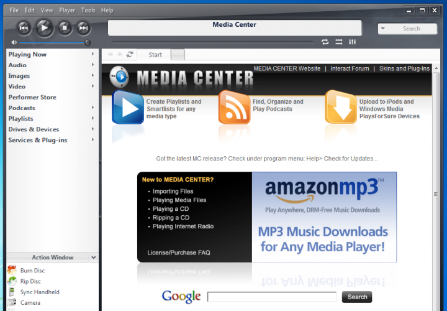447x311 pixels.
Task: Click the Amazon MP3 advertisement banner
Action: click(x=324, y=217)
